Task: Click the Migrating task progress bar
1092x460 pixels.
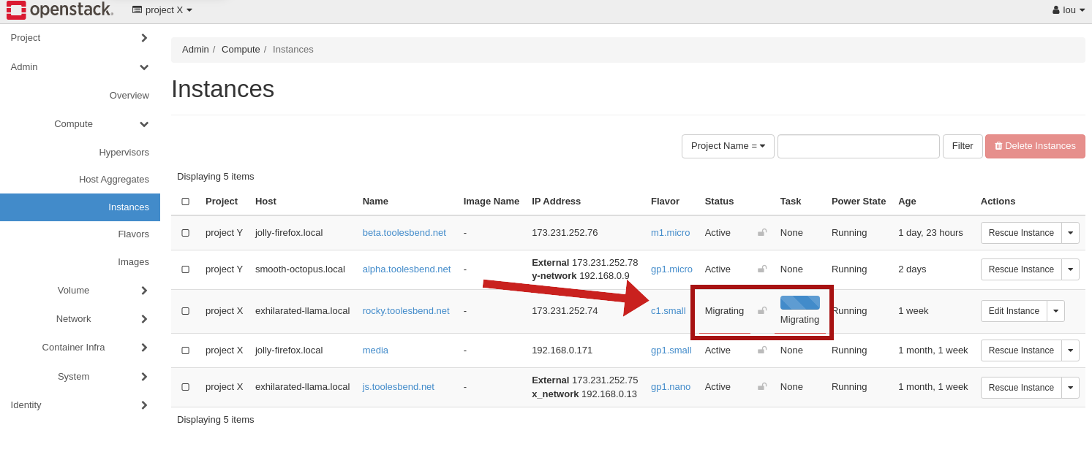Action: pyautogui.click(x=799, y=303)
